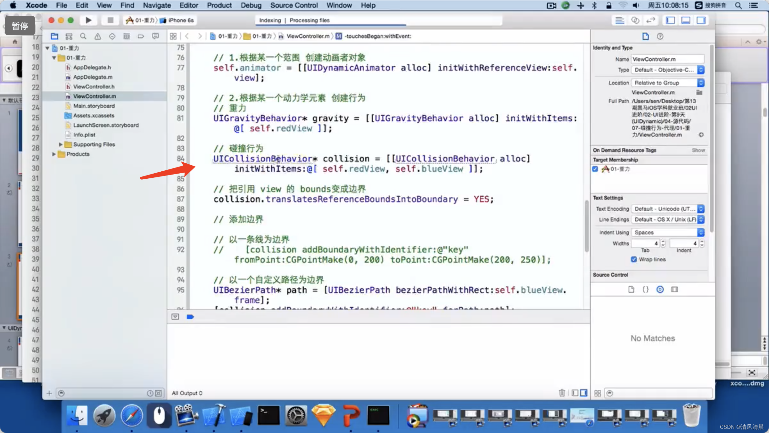Expand the Products folder in navigator
This screenshot has height=433, width=769.
tap(53, 154)
